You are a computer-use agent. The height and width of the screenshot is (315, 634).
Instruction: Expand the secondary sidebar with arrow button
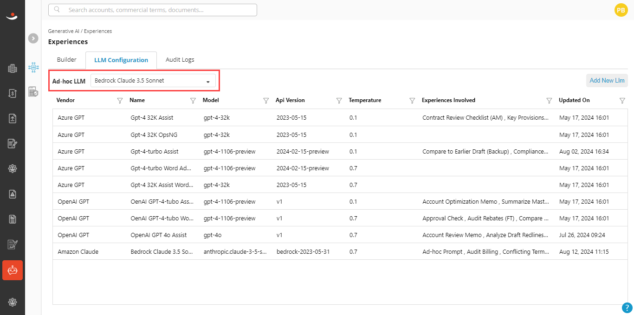tap(33, 39)
